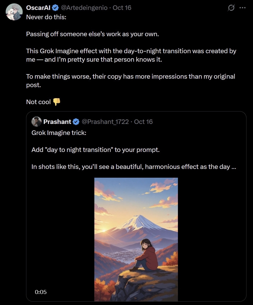253x305 pixels.
Task: Click the girl in red hoodie in the video
Action: pyautogui.click(x=147, y=255)
